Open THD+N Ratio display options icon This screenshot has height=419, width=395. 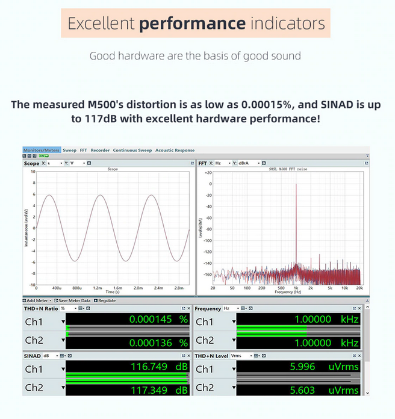(x=81, y=309)
